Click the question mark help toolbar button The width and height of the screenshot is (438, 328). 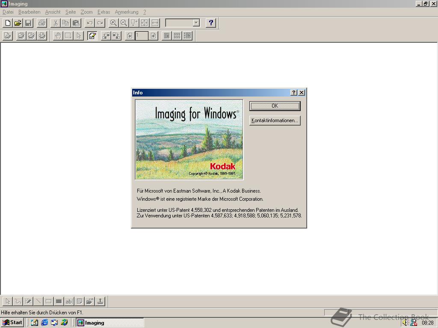click(x=211, y=23)
